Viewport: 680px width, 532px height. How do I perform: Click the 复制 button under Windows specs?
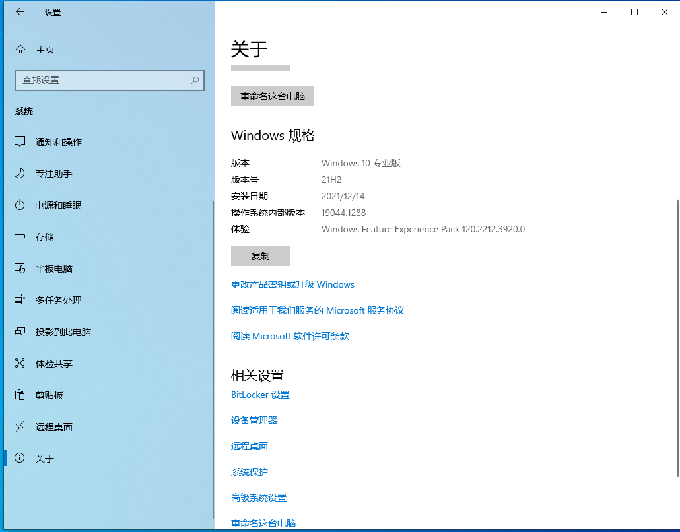pos(261,256)
